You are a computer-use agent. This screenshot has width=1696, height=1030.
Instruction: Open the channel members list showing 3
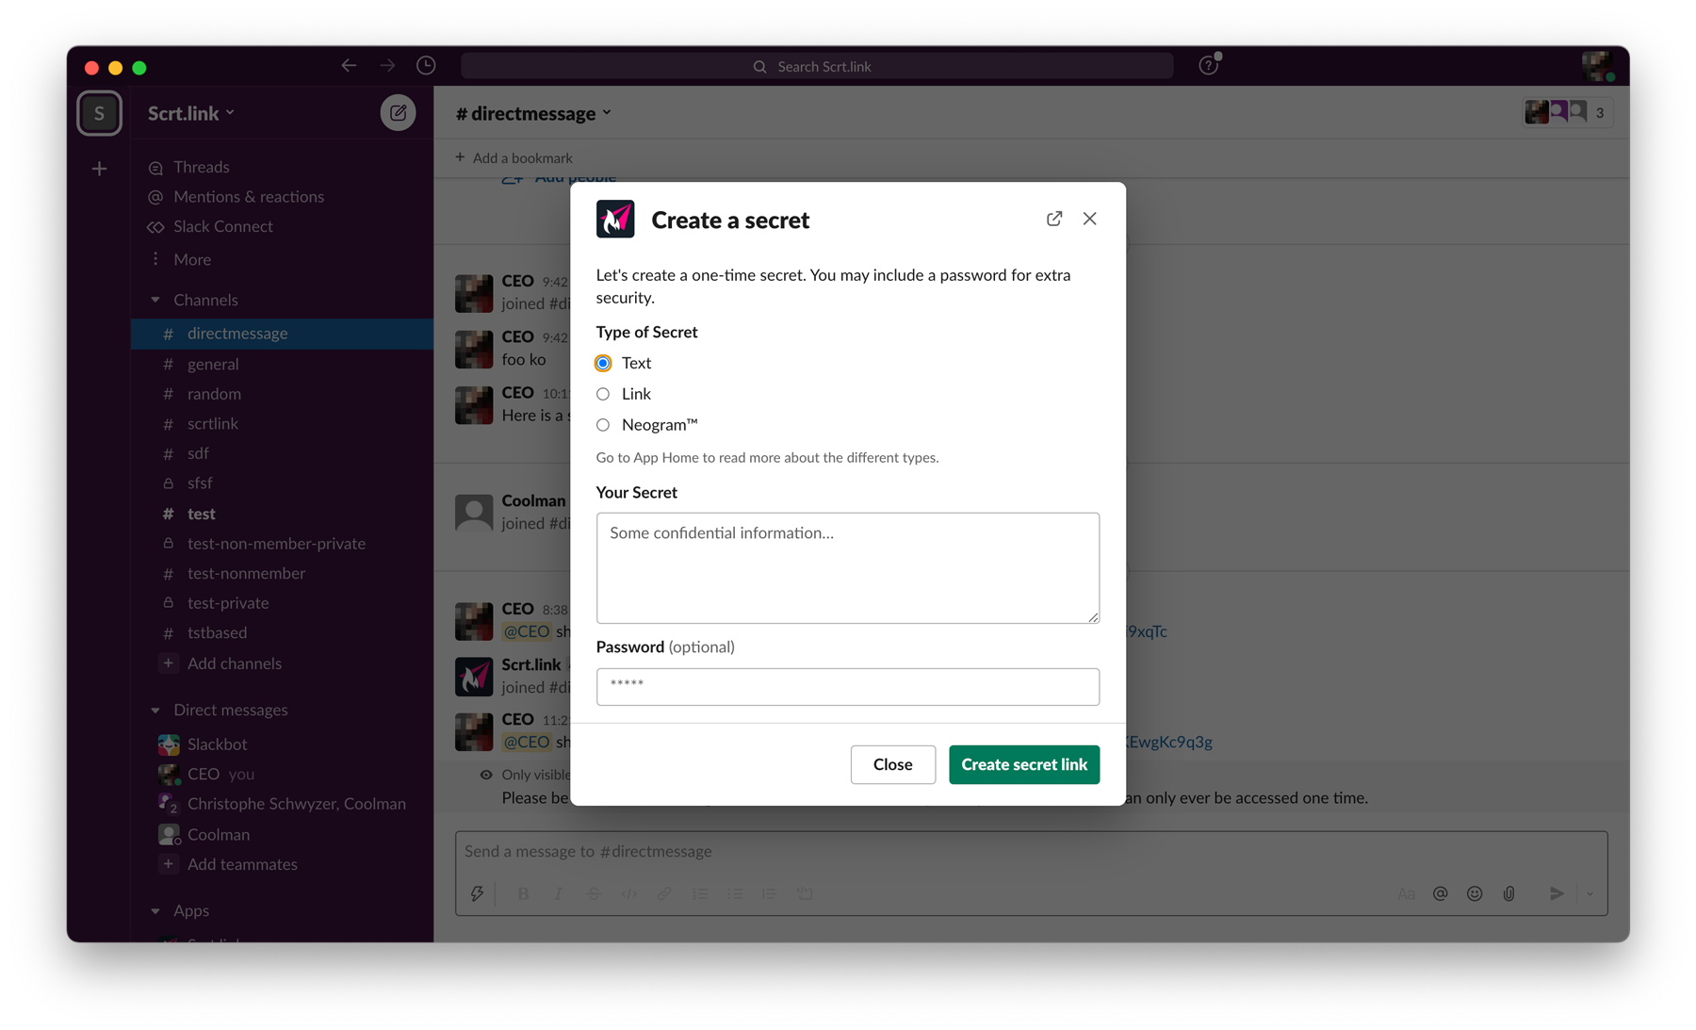(x=1567, y=112)
